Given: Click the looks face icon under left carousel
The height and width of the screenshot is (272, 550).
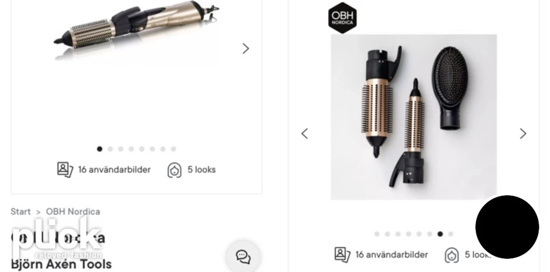Looking at the screenshot, I should 174,170.
